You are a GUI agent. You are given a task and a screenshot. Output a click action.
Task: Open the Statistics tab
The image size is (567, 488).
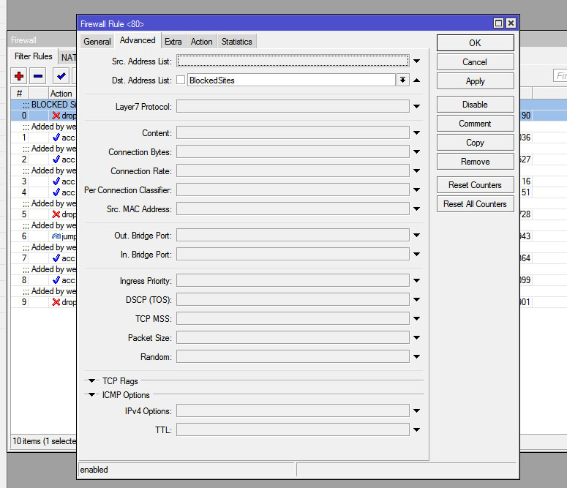tap(236, 42)
